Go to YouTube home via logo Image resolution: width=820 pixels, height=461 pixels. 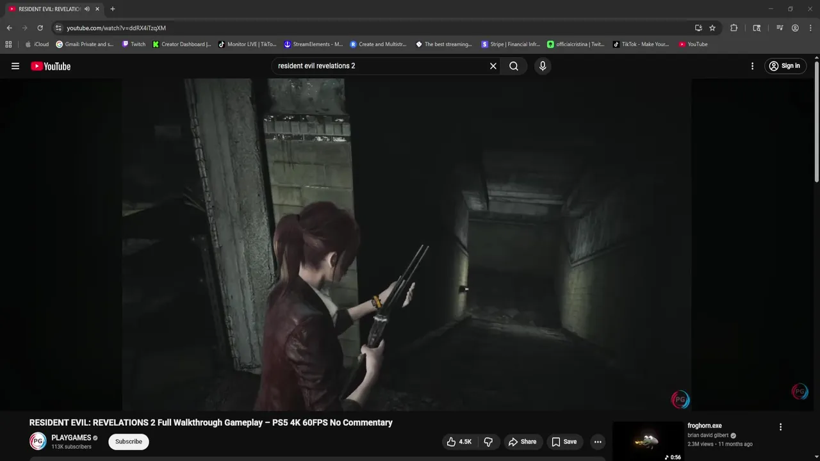click(51, 66)
